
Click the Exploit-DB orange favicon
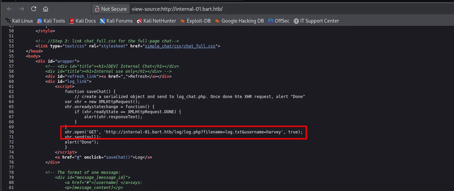[x=182, y=21]
